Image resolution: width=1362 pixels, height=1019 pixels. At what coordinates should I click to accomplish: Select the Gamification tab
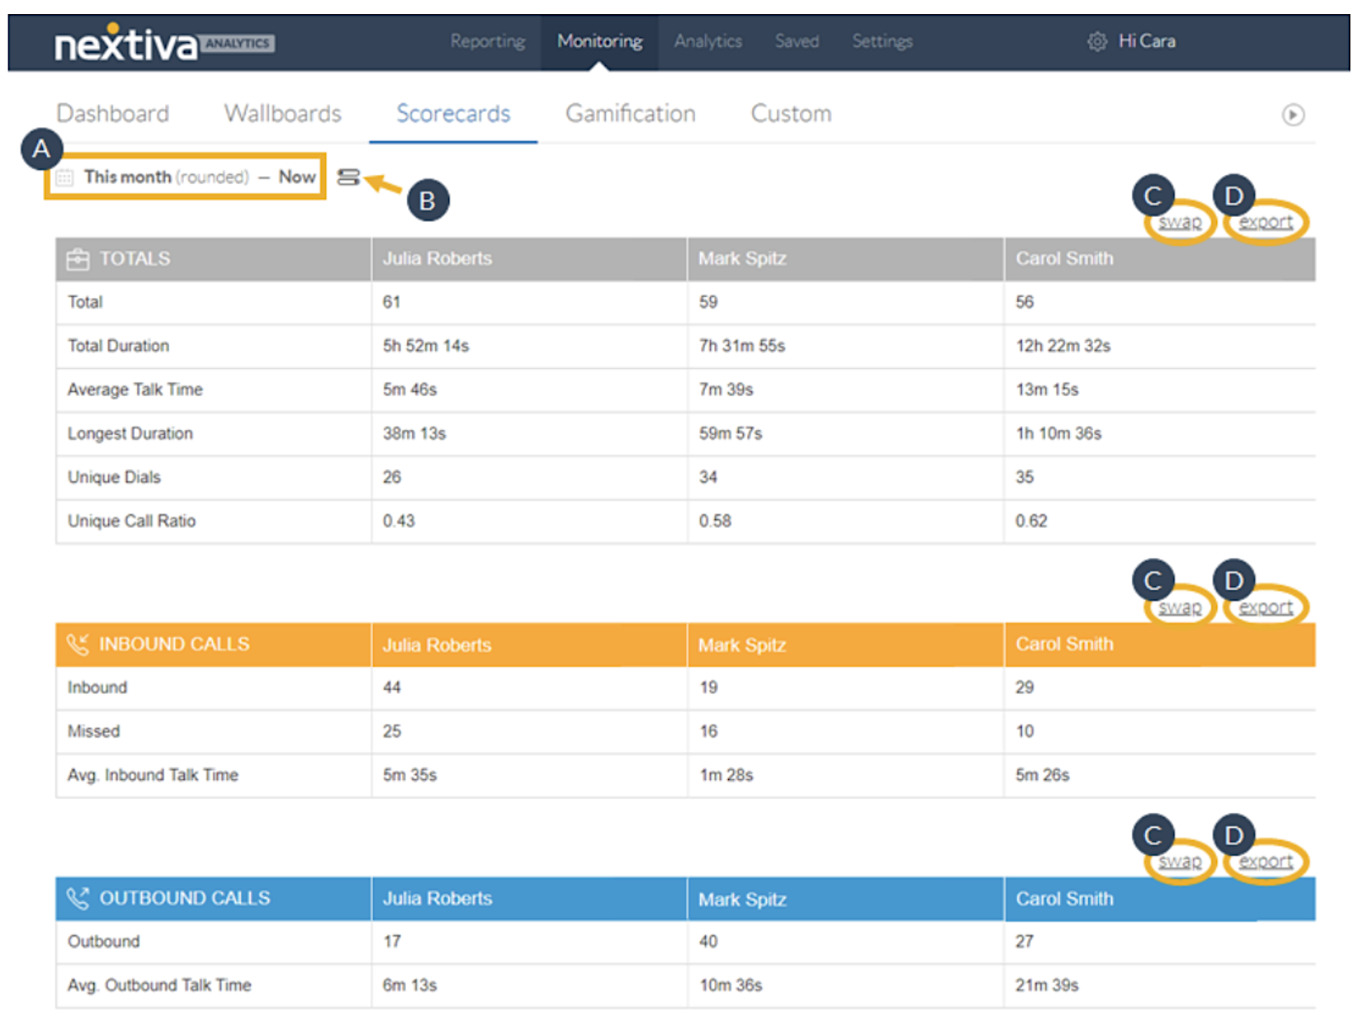point(630,113)
